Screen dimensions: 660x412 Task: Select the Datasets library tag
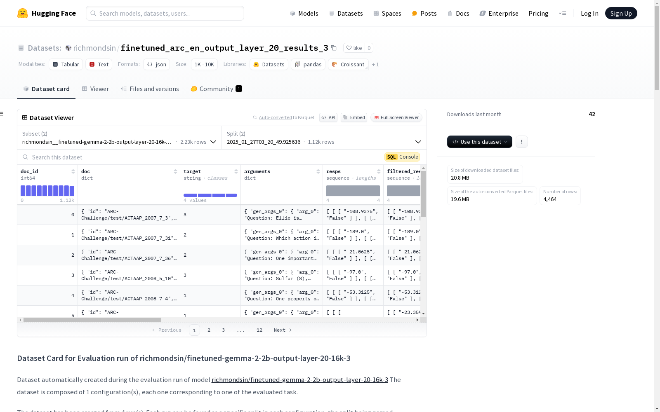pyautogui.click(x=269, y=64)
